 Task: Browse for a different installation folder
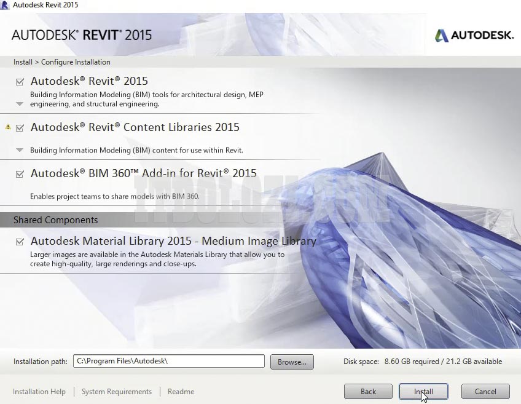click(292, 361)
